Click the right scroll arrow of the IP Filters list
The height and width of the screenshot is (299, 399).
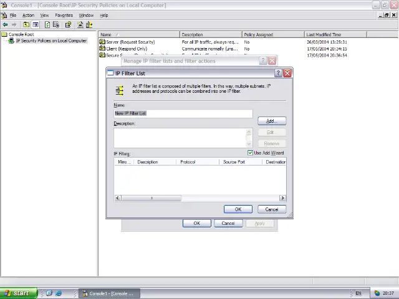pyautogui.click(x=282, y=198)
